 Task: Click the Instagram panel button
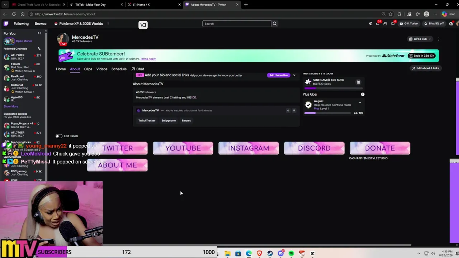click(249, 148)
